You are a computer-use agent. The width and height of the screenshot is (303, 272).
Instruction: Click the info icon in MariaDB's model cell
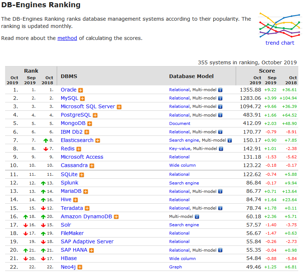pyautogui.click(x=220, y=191)
